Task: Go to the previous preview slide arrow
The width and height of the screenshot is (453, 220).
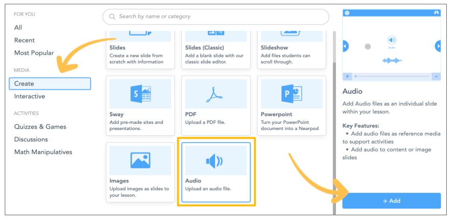Action: 345,46
